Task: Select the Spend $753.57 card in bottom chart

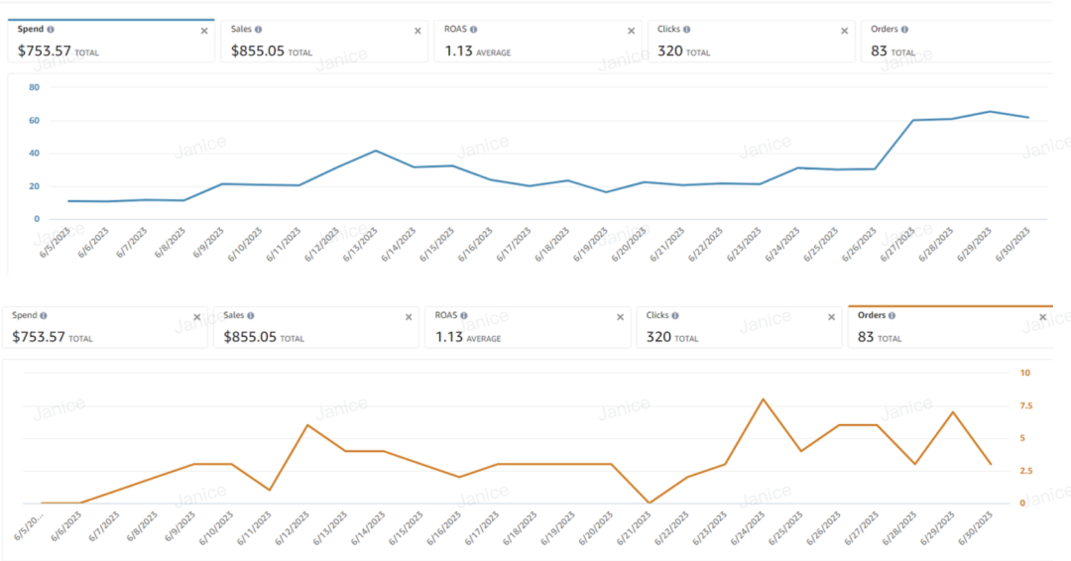Action: pos(105,328)
